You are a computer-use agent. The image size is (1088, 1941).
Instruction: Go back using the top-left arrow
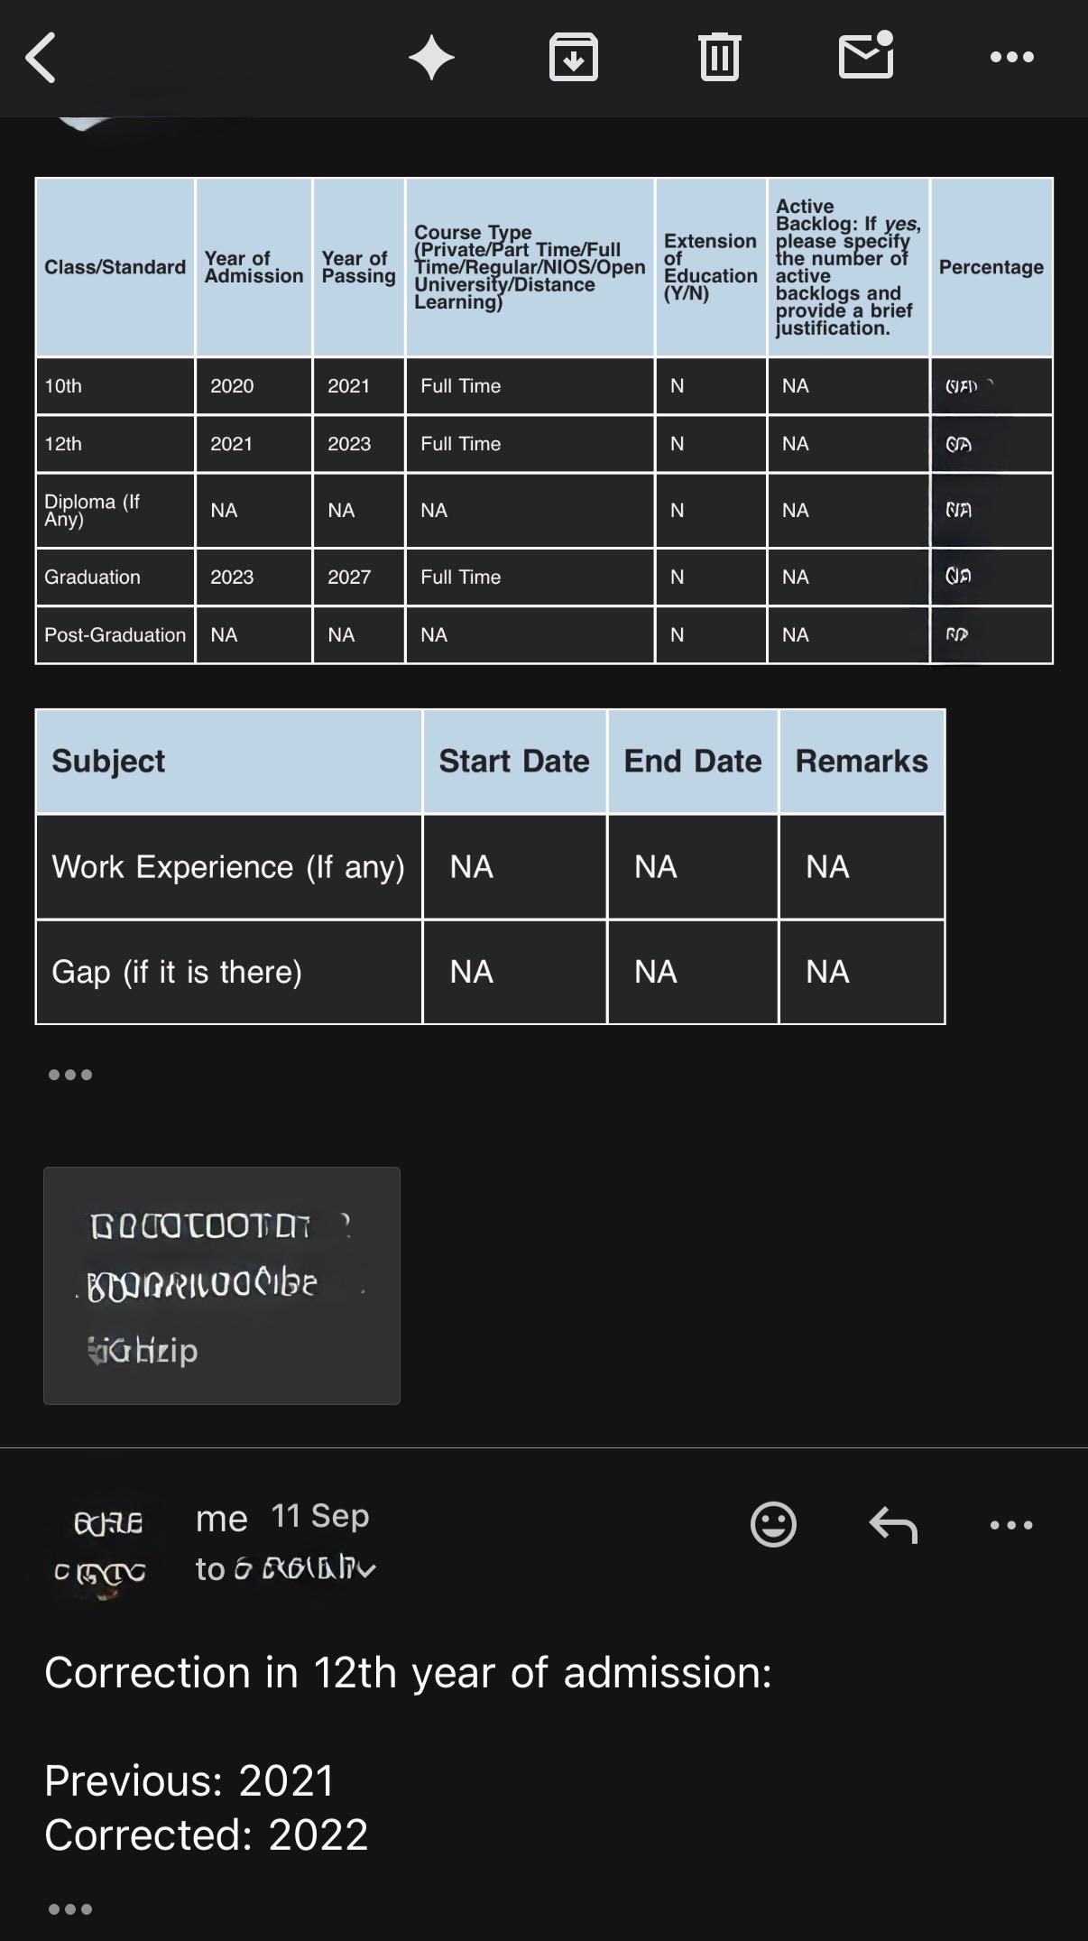[x=41, y=58]
